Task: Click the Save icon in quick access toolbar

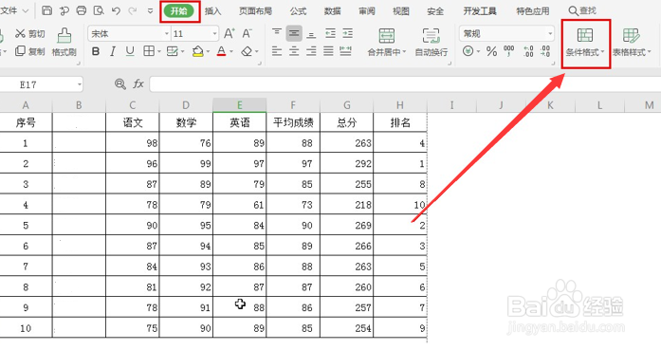Action: click(x=47, y=10)
